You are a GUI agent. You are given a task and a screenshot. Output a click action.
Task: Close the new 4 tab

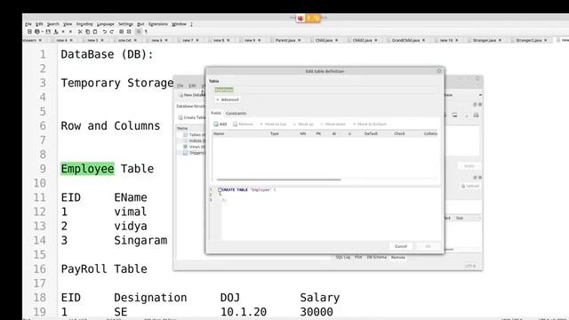tap(71, 40)
